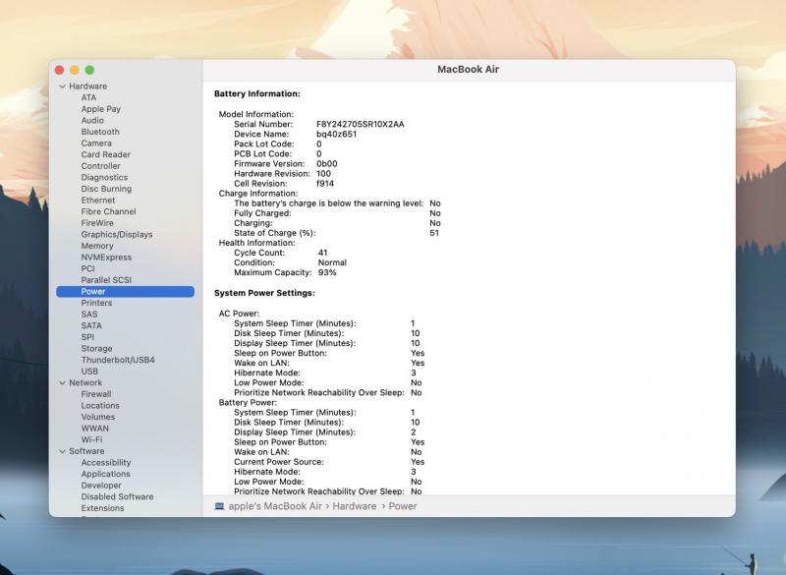786x575 pixels.
Task: Select USB in the sidebar
Action: tap(89, 372)
